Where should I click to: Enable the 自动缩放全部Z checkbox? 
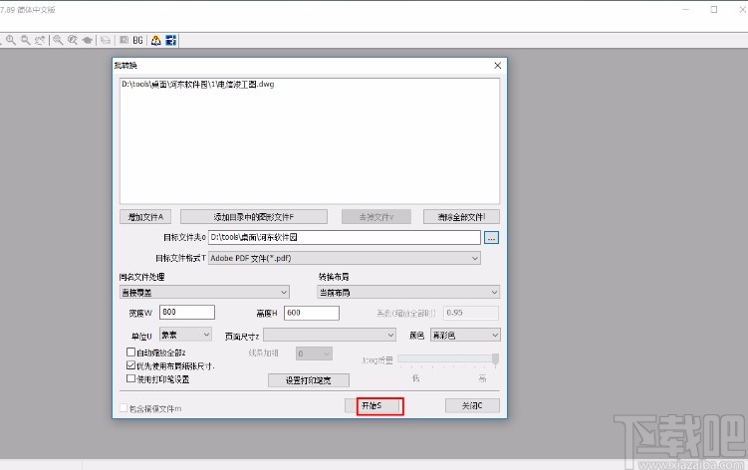pyautogui.click(x=130, y=352)
